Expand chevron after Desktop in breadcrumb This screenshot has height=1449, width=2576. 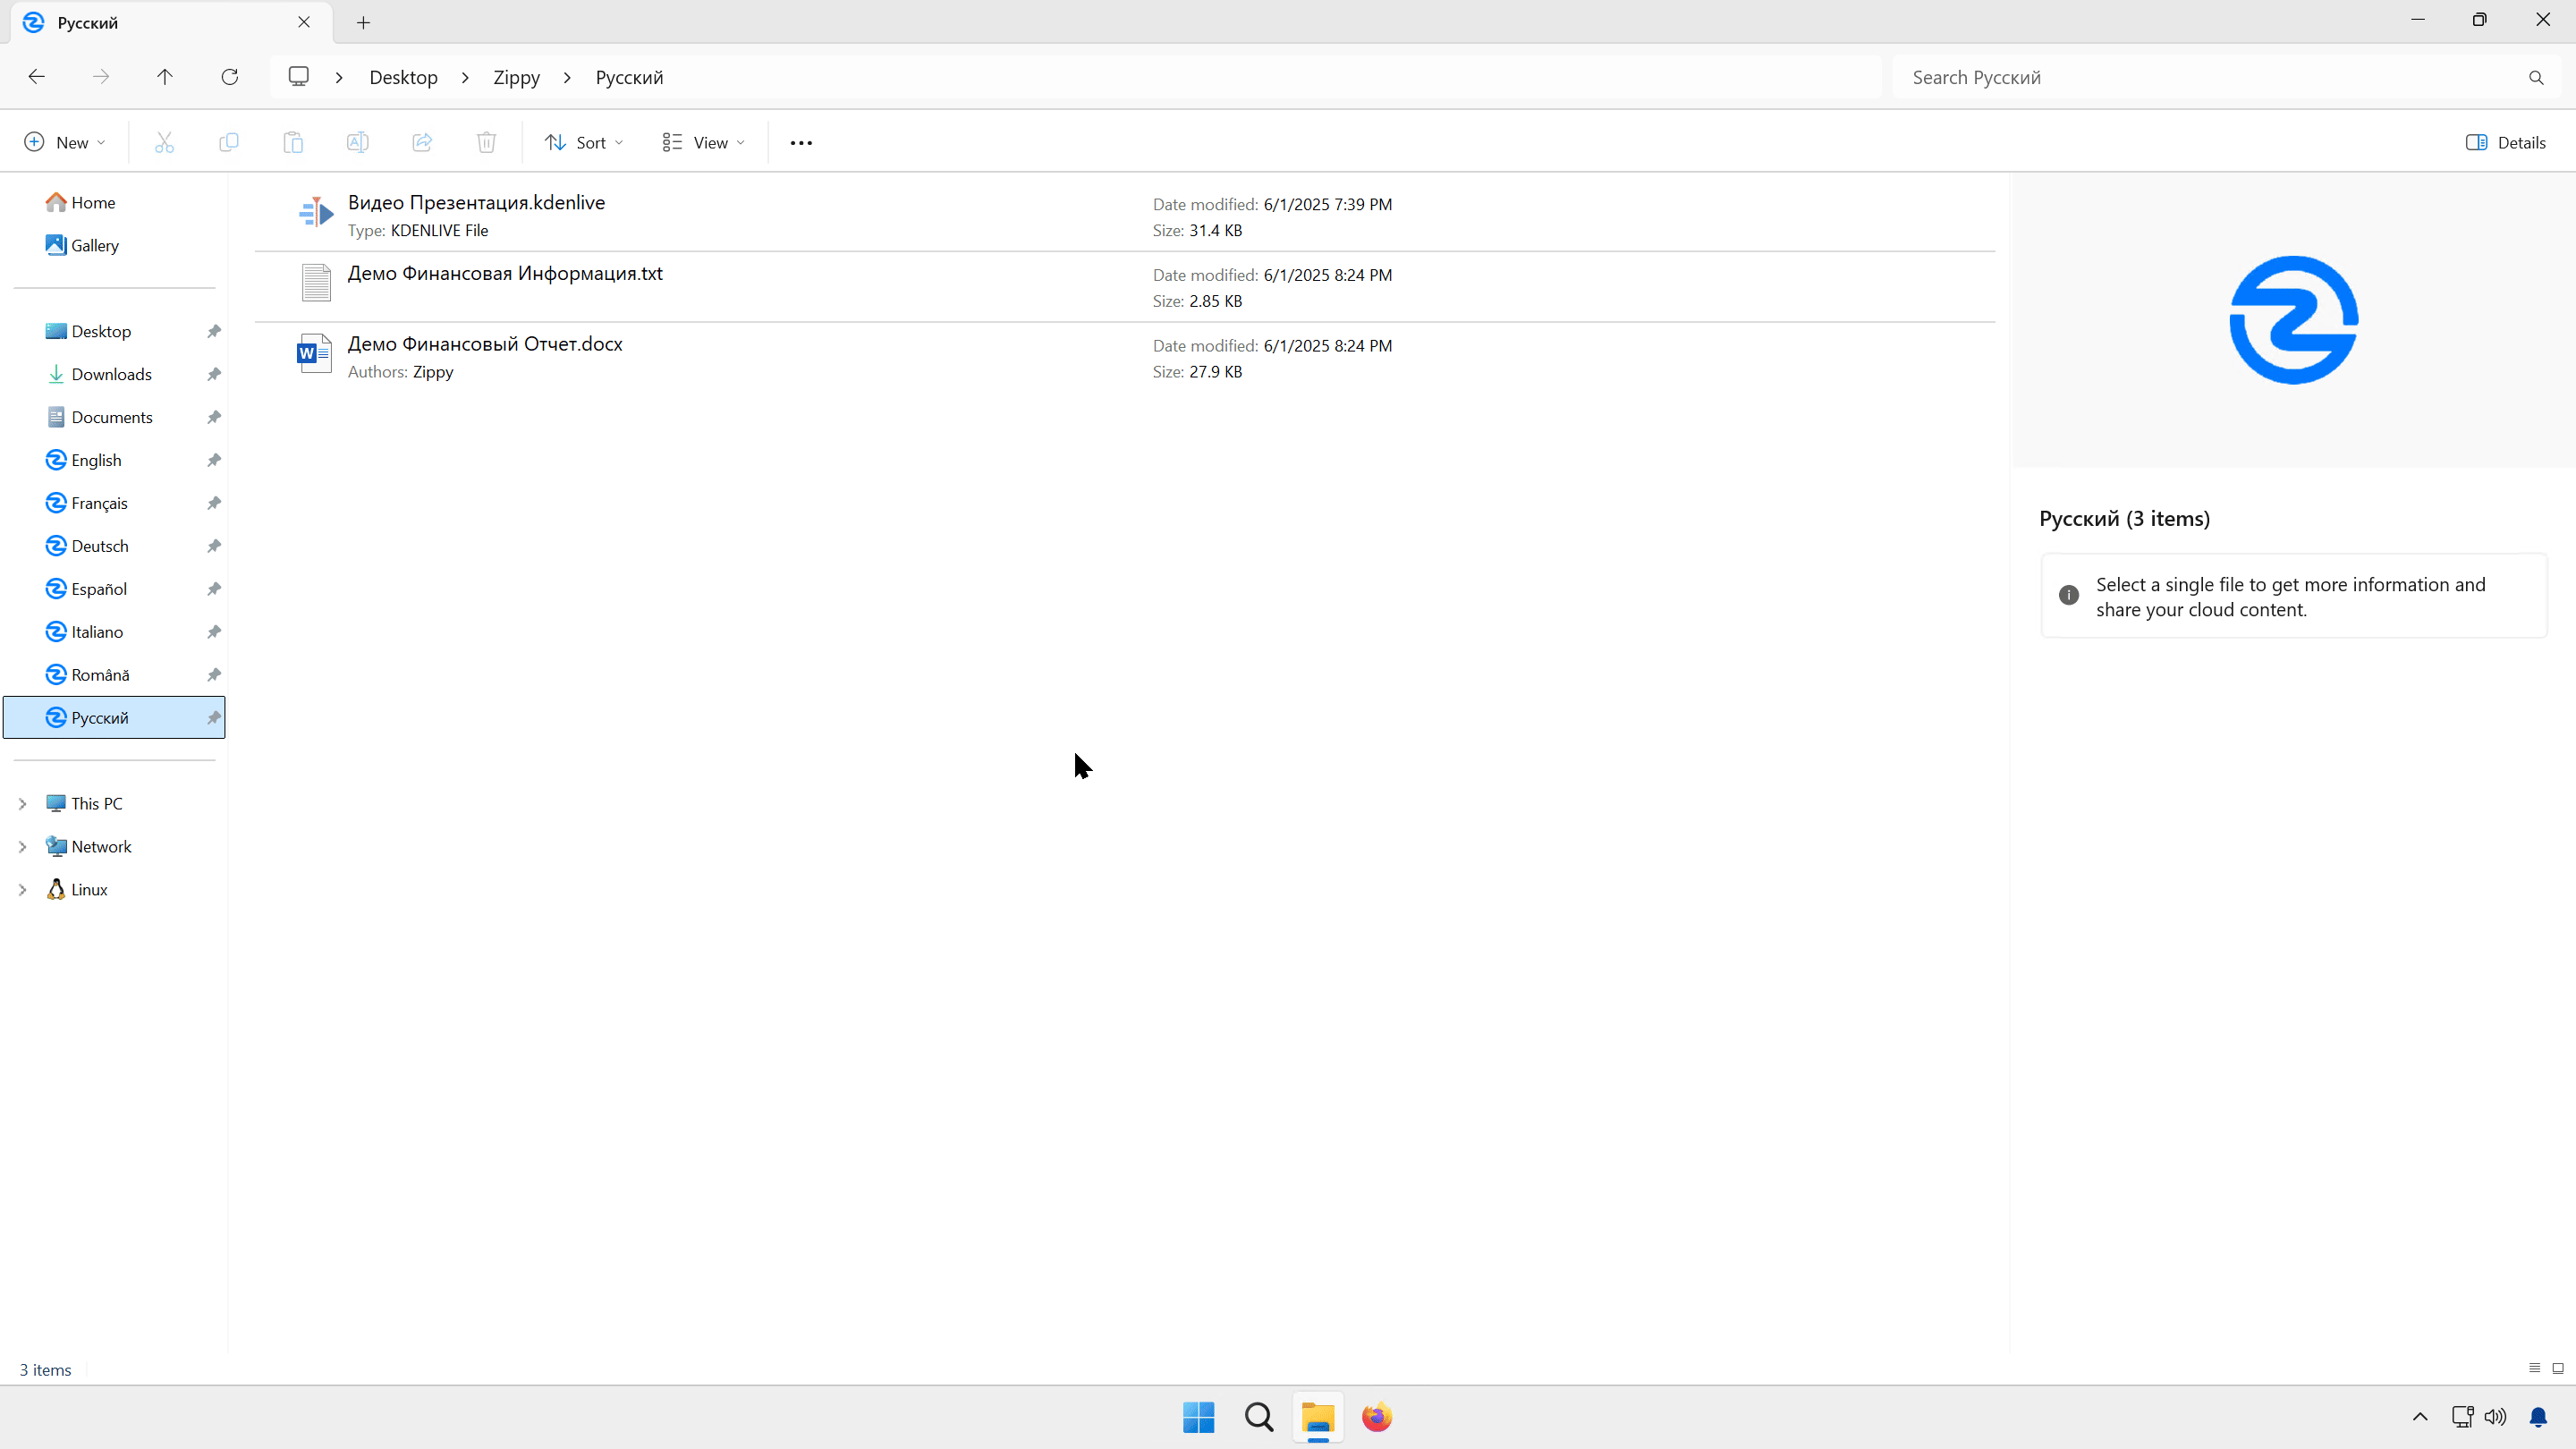466,77
